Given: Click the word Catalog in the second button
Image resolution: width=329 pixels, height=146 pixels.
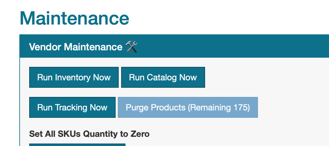Looking at the screenshot, I should [162, 77].
